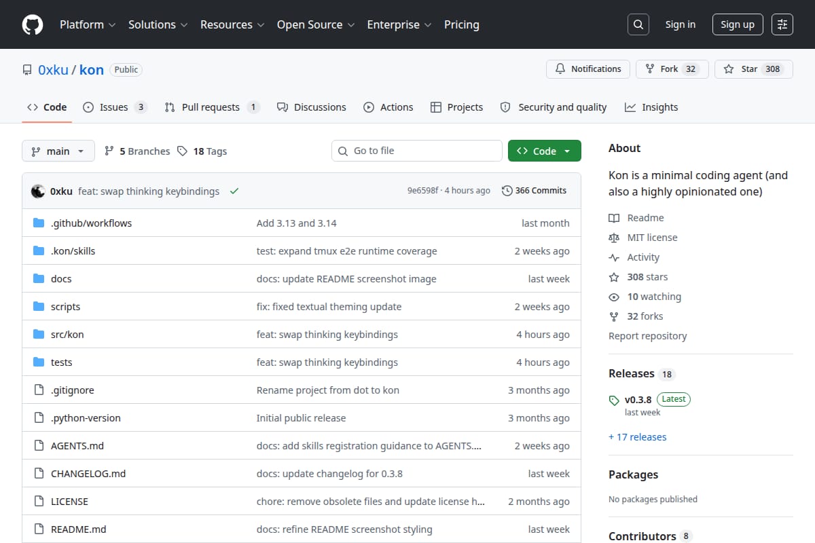Viewport: 815px width, 543px height.
Task: Click the Notifications bell button
Action: (x=588, y=69)
